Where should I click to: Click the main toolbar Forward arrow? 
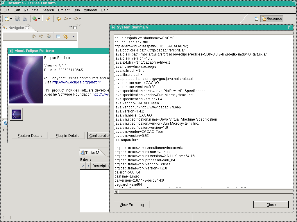[x=75, y=19]
